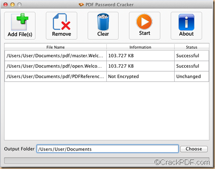Click the Choose output folder button
This screenshot has height=169, width=215.
pos(194,149)
